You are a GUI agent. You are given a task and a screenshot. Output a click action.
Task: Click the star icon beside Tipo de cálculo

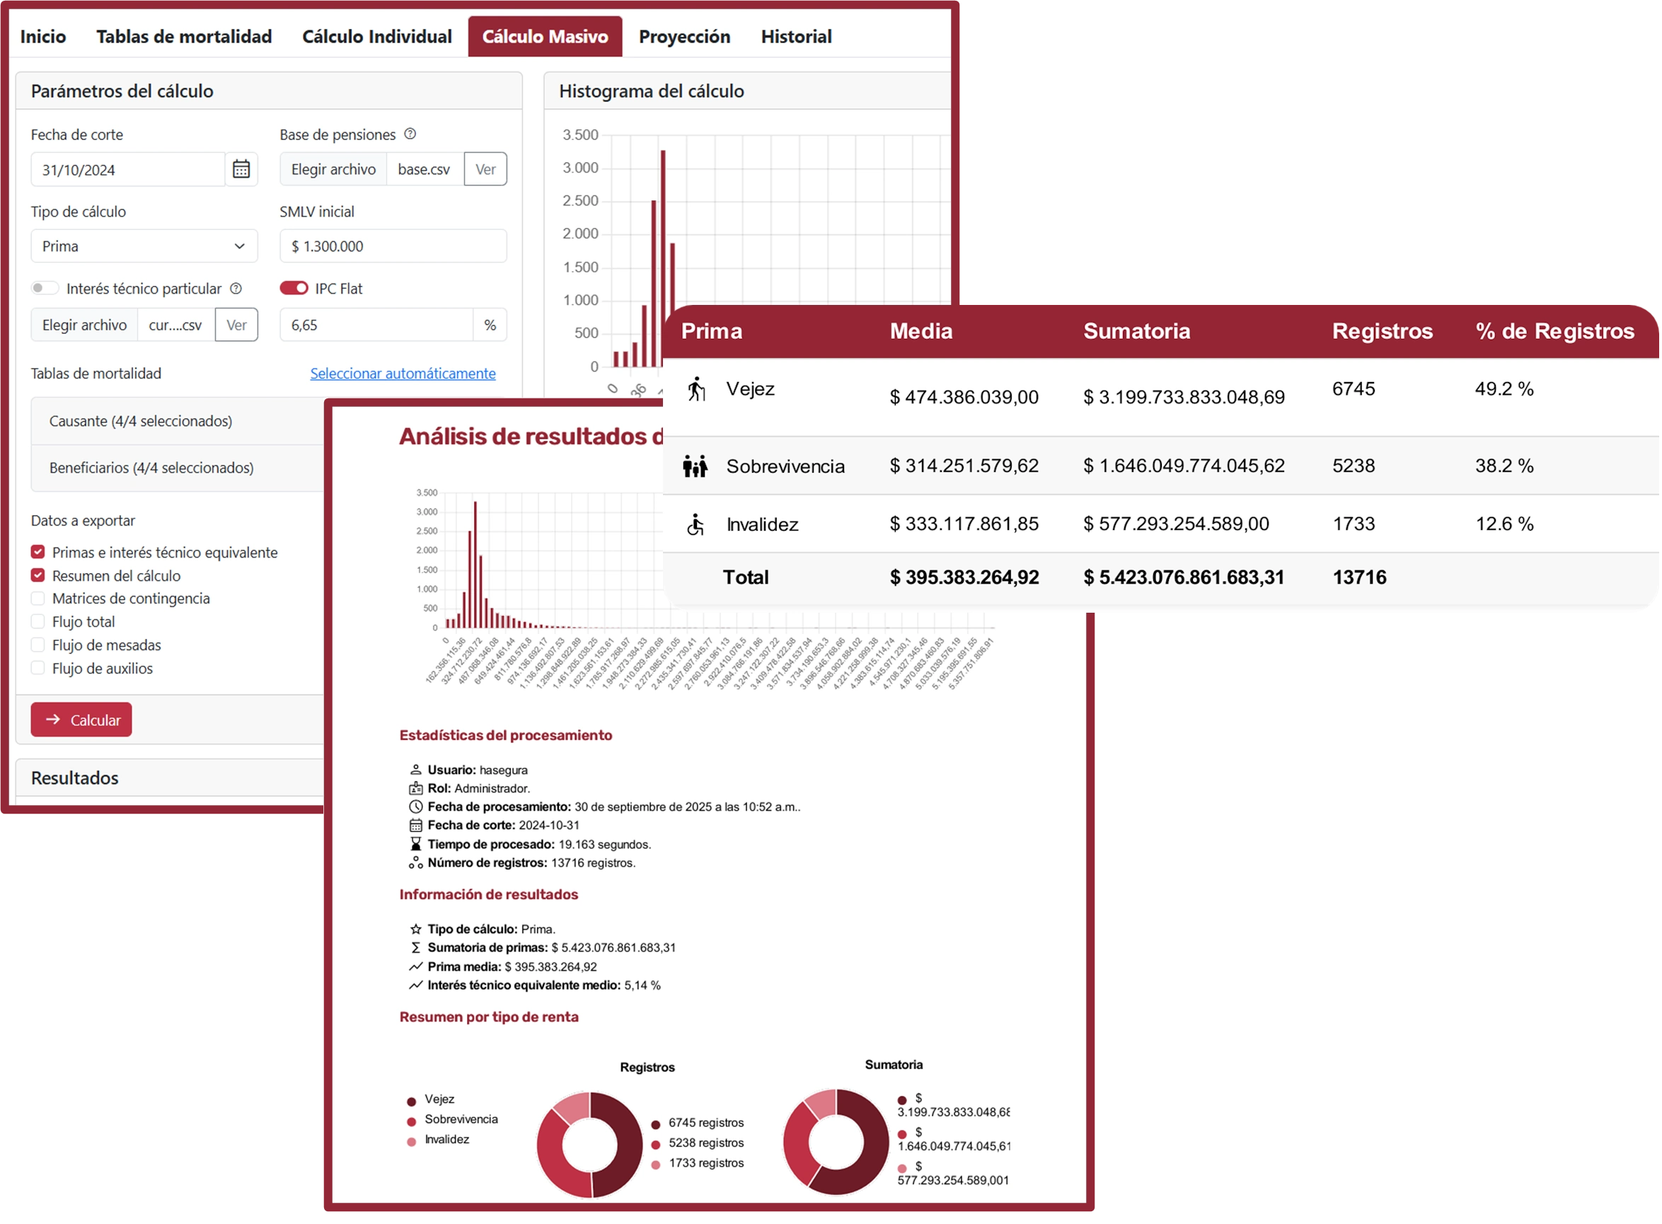coord(417,930)
